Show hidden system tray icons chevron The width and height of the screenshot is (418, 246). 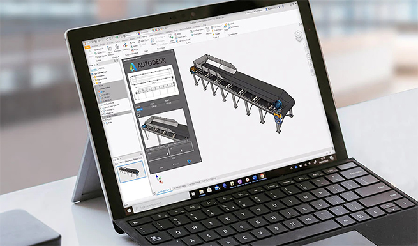point(292,168)
